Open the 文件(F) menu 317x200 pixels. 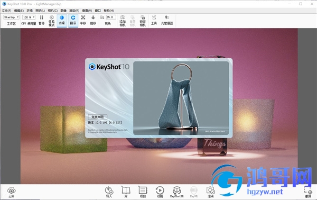click(6, 11)
